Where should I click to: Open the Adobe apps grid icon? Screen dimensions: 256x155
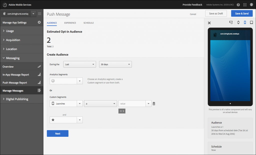(245, 4)
